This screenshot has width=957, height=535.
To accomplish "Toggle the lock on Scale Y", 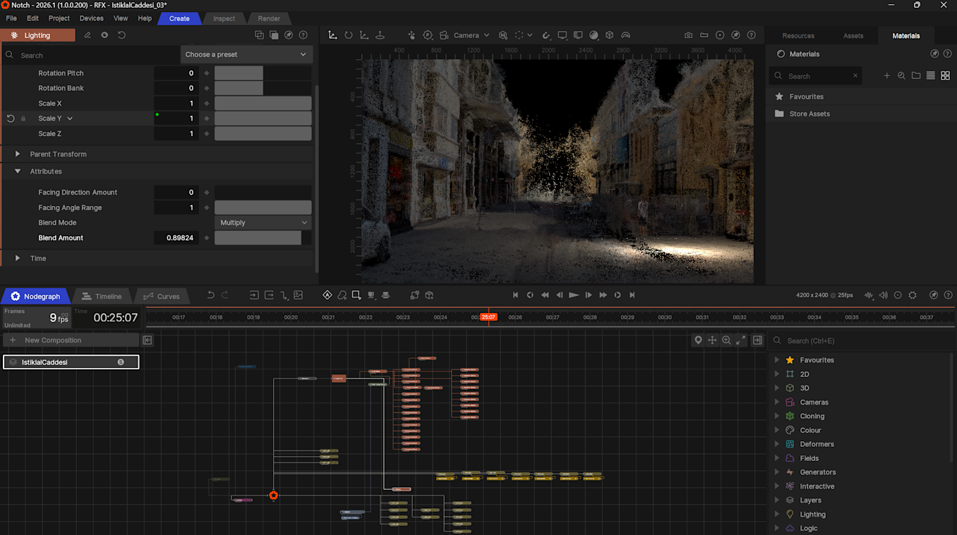I will (23, 118).
